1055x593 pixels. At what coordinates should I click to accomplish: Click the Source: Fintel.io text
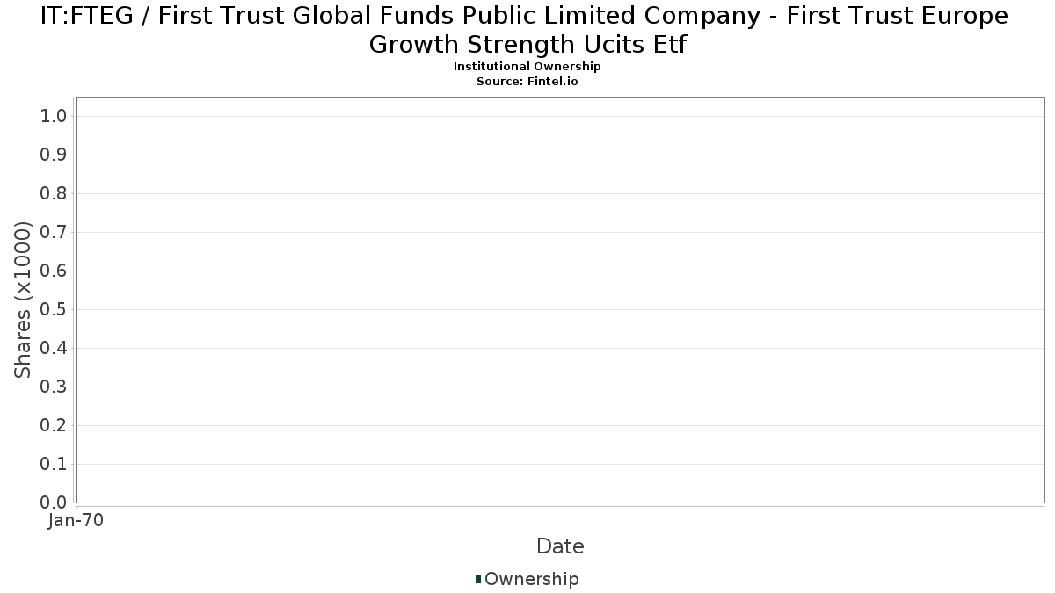(x=527, y=81)
